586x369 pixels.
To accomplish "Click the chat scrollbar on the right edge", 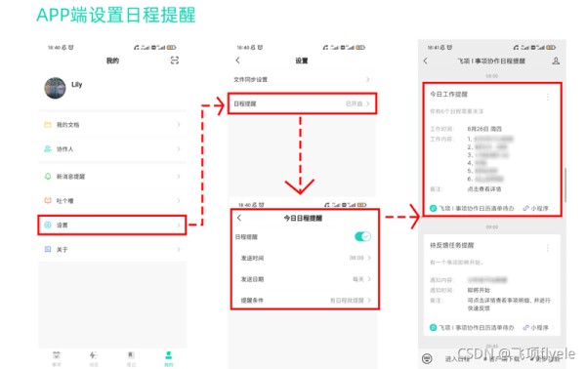I will (565, 184).
